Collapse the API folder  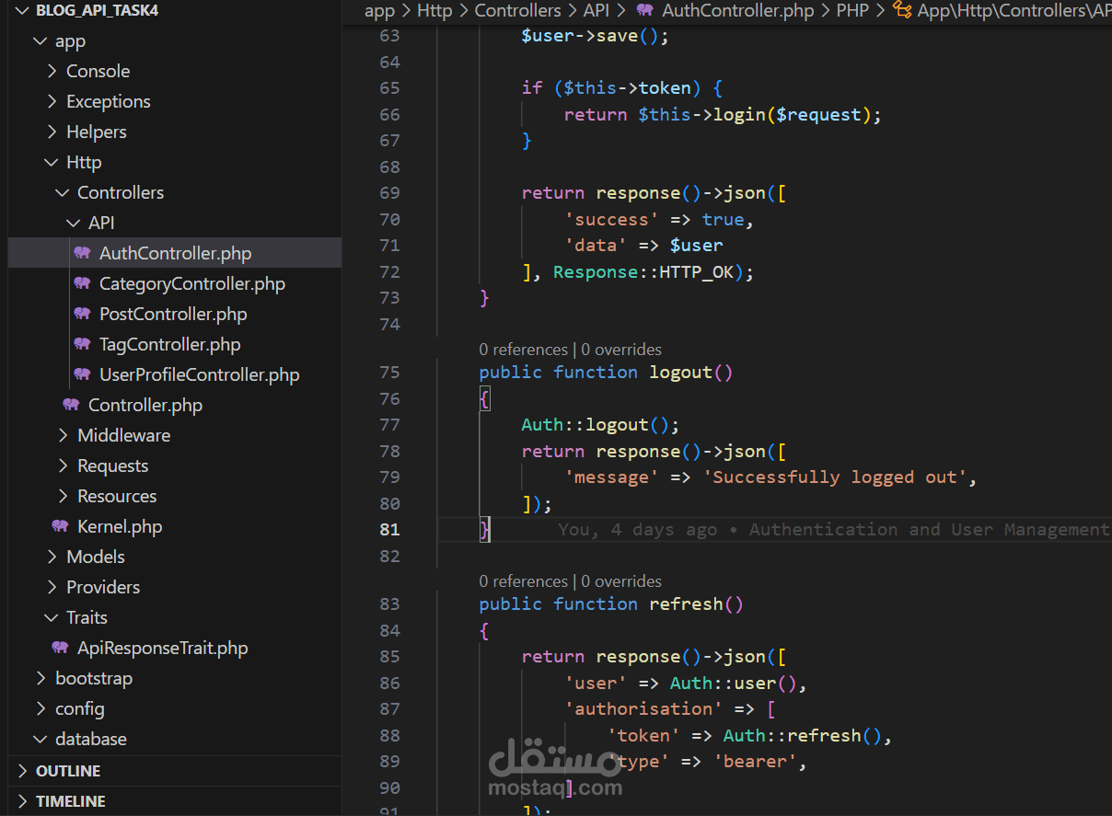(x=73, y=223)
